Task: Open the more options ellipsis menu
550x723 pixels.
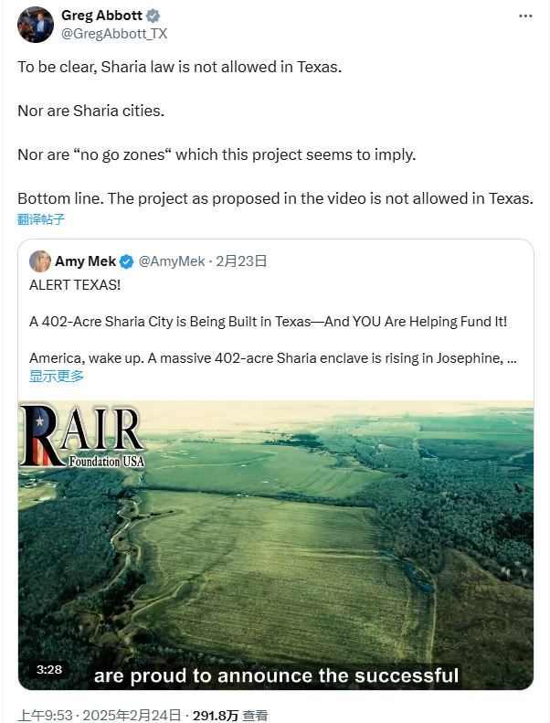Action: pos(525,16)
